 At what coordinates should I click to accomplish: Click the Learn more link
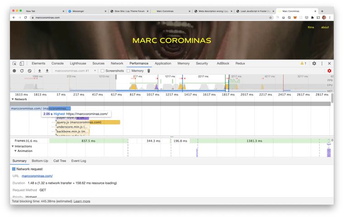(82, 201)
